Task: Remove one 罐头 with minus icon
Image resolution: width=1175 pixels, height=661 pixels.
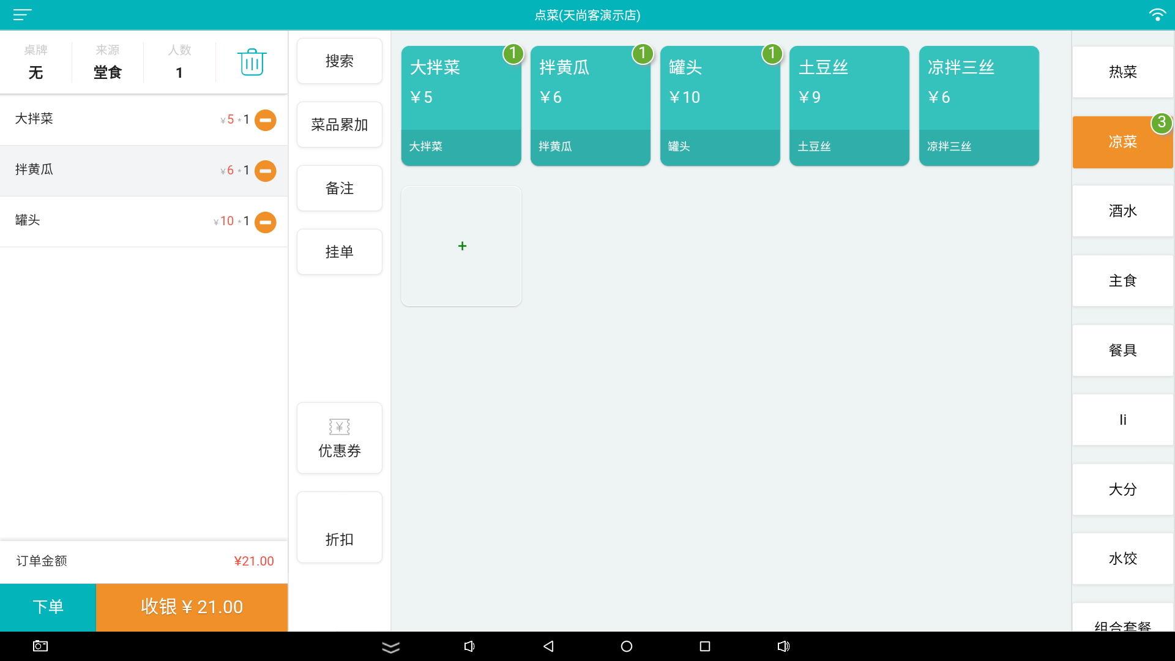Action: click(x=266, y=222)
